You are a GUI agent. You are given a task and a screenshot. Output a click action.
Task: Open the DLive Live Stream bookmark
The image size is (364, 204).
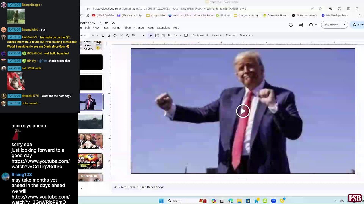[x=276, y=16]
